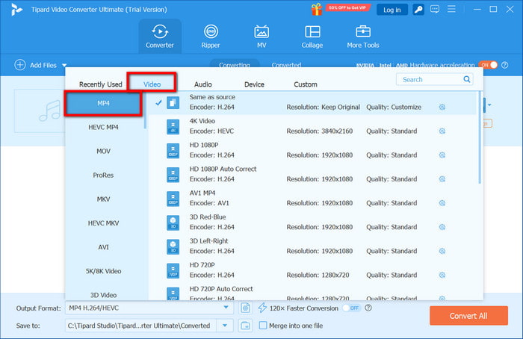Click the 4K Video preset icon

[x=173, y=127]
